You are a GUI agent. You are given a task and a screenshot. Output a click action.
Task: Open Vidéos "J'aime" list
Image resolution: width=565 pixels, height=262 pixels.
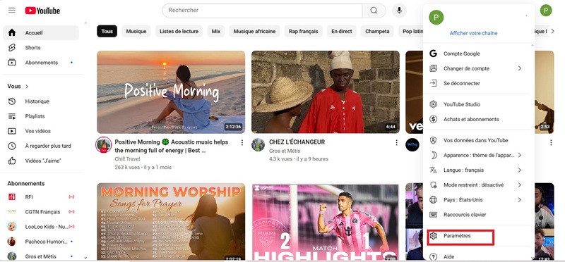pos(41,161)
